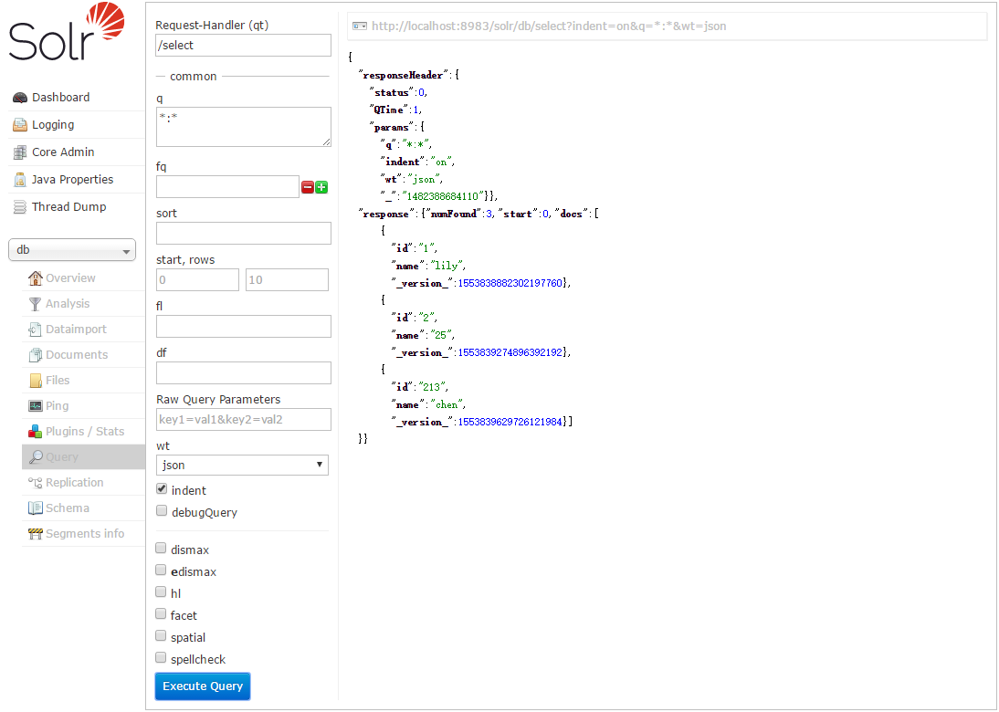Viewport: 999px width, 712px height.
Task: Click the Query magnifier icon
Action: tap(36, 456)
